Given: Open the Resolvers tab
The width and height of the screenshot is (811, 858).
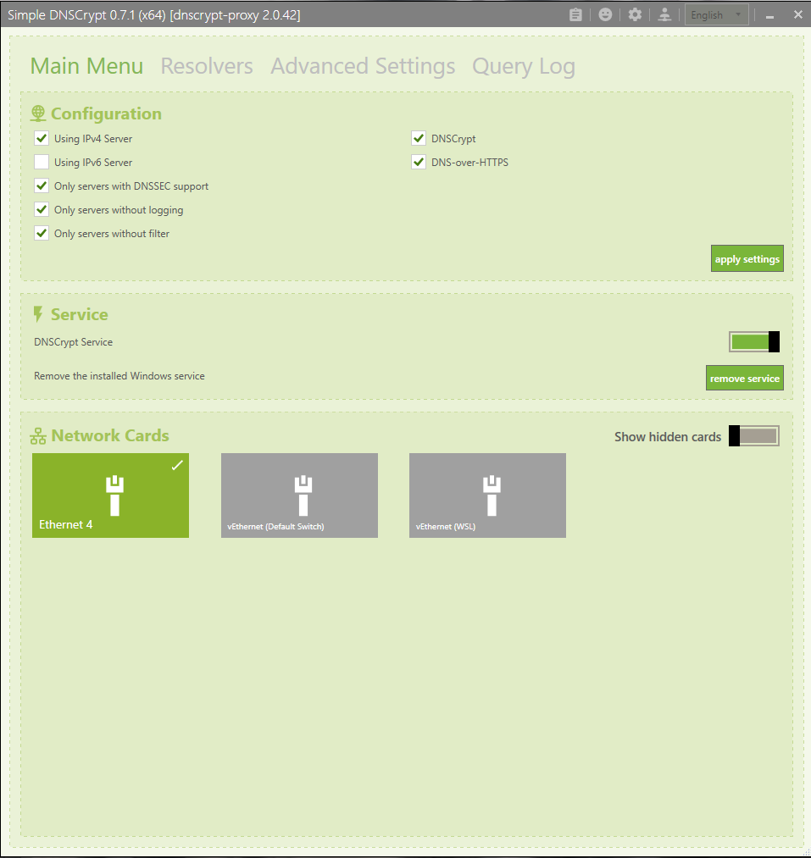Looking at the screenshot, I should coord(207,66).
